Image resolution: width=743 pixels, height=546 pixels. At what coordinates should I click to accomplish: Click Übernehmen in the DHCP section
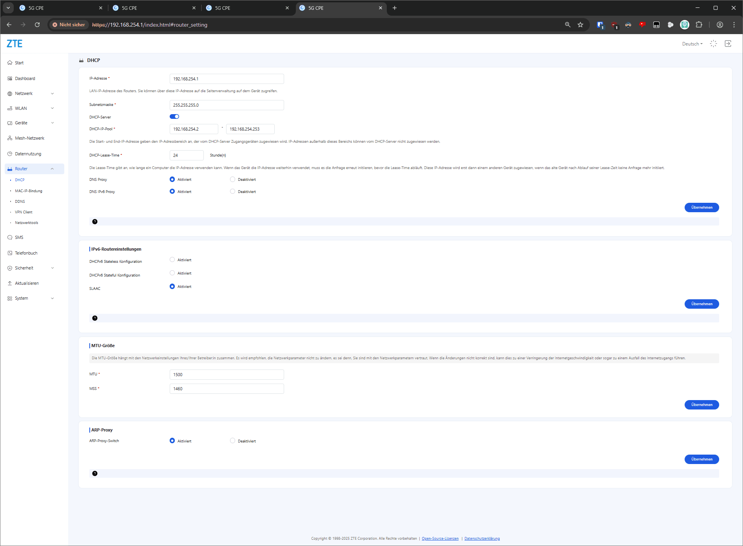click(x=701, y=207)
